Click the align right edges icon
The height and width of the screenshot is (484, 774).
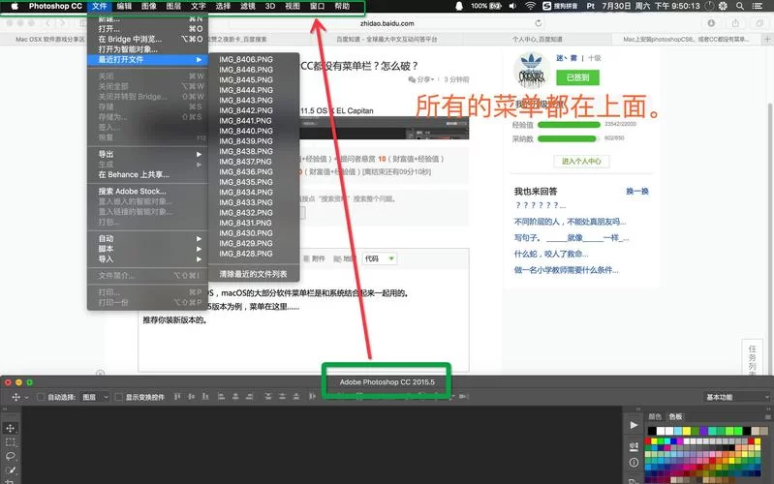tap(250, 396)
